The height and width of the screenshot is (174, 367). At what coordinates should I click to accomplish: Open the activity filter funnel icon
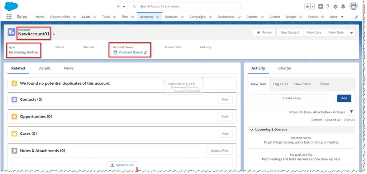351,112
